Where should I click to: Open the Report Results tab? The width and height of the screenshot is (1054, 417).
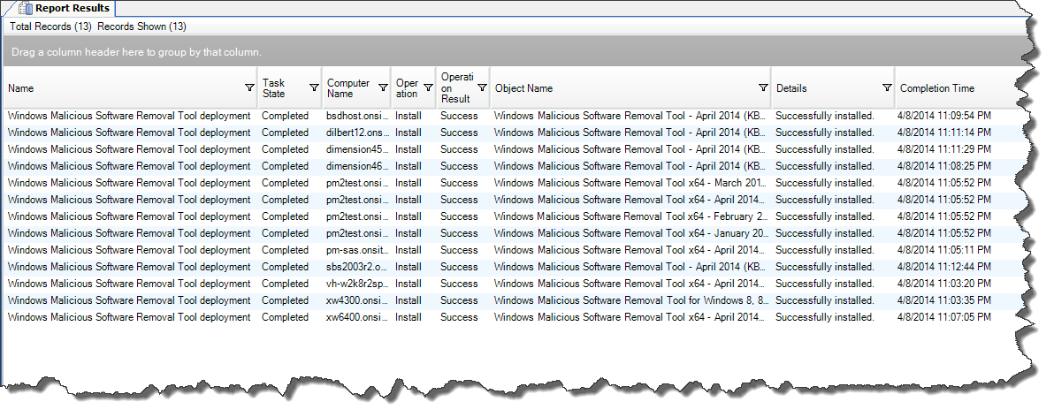tap(64, 8)
